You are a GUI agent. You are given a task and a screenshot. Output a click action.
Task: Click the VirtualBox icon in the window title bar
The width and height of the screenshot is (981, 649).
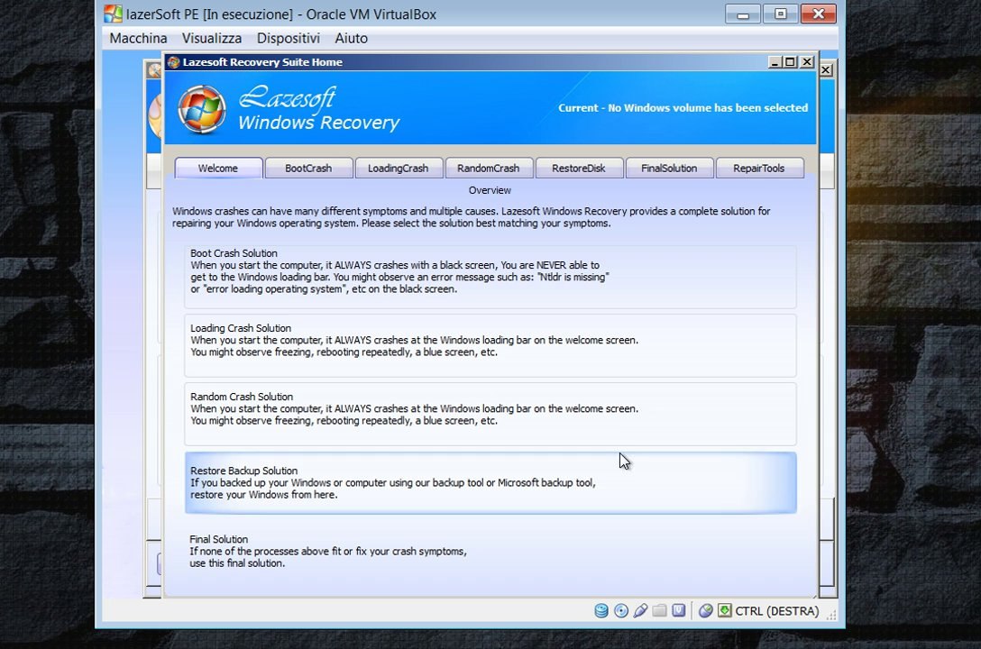pyautogui.click(x=113, y=14)
